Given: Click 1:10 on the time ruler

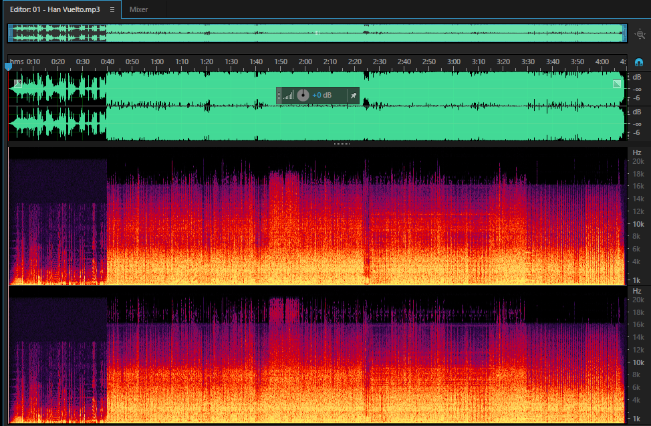Looking at the screenshot, I should (182, 62).
